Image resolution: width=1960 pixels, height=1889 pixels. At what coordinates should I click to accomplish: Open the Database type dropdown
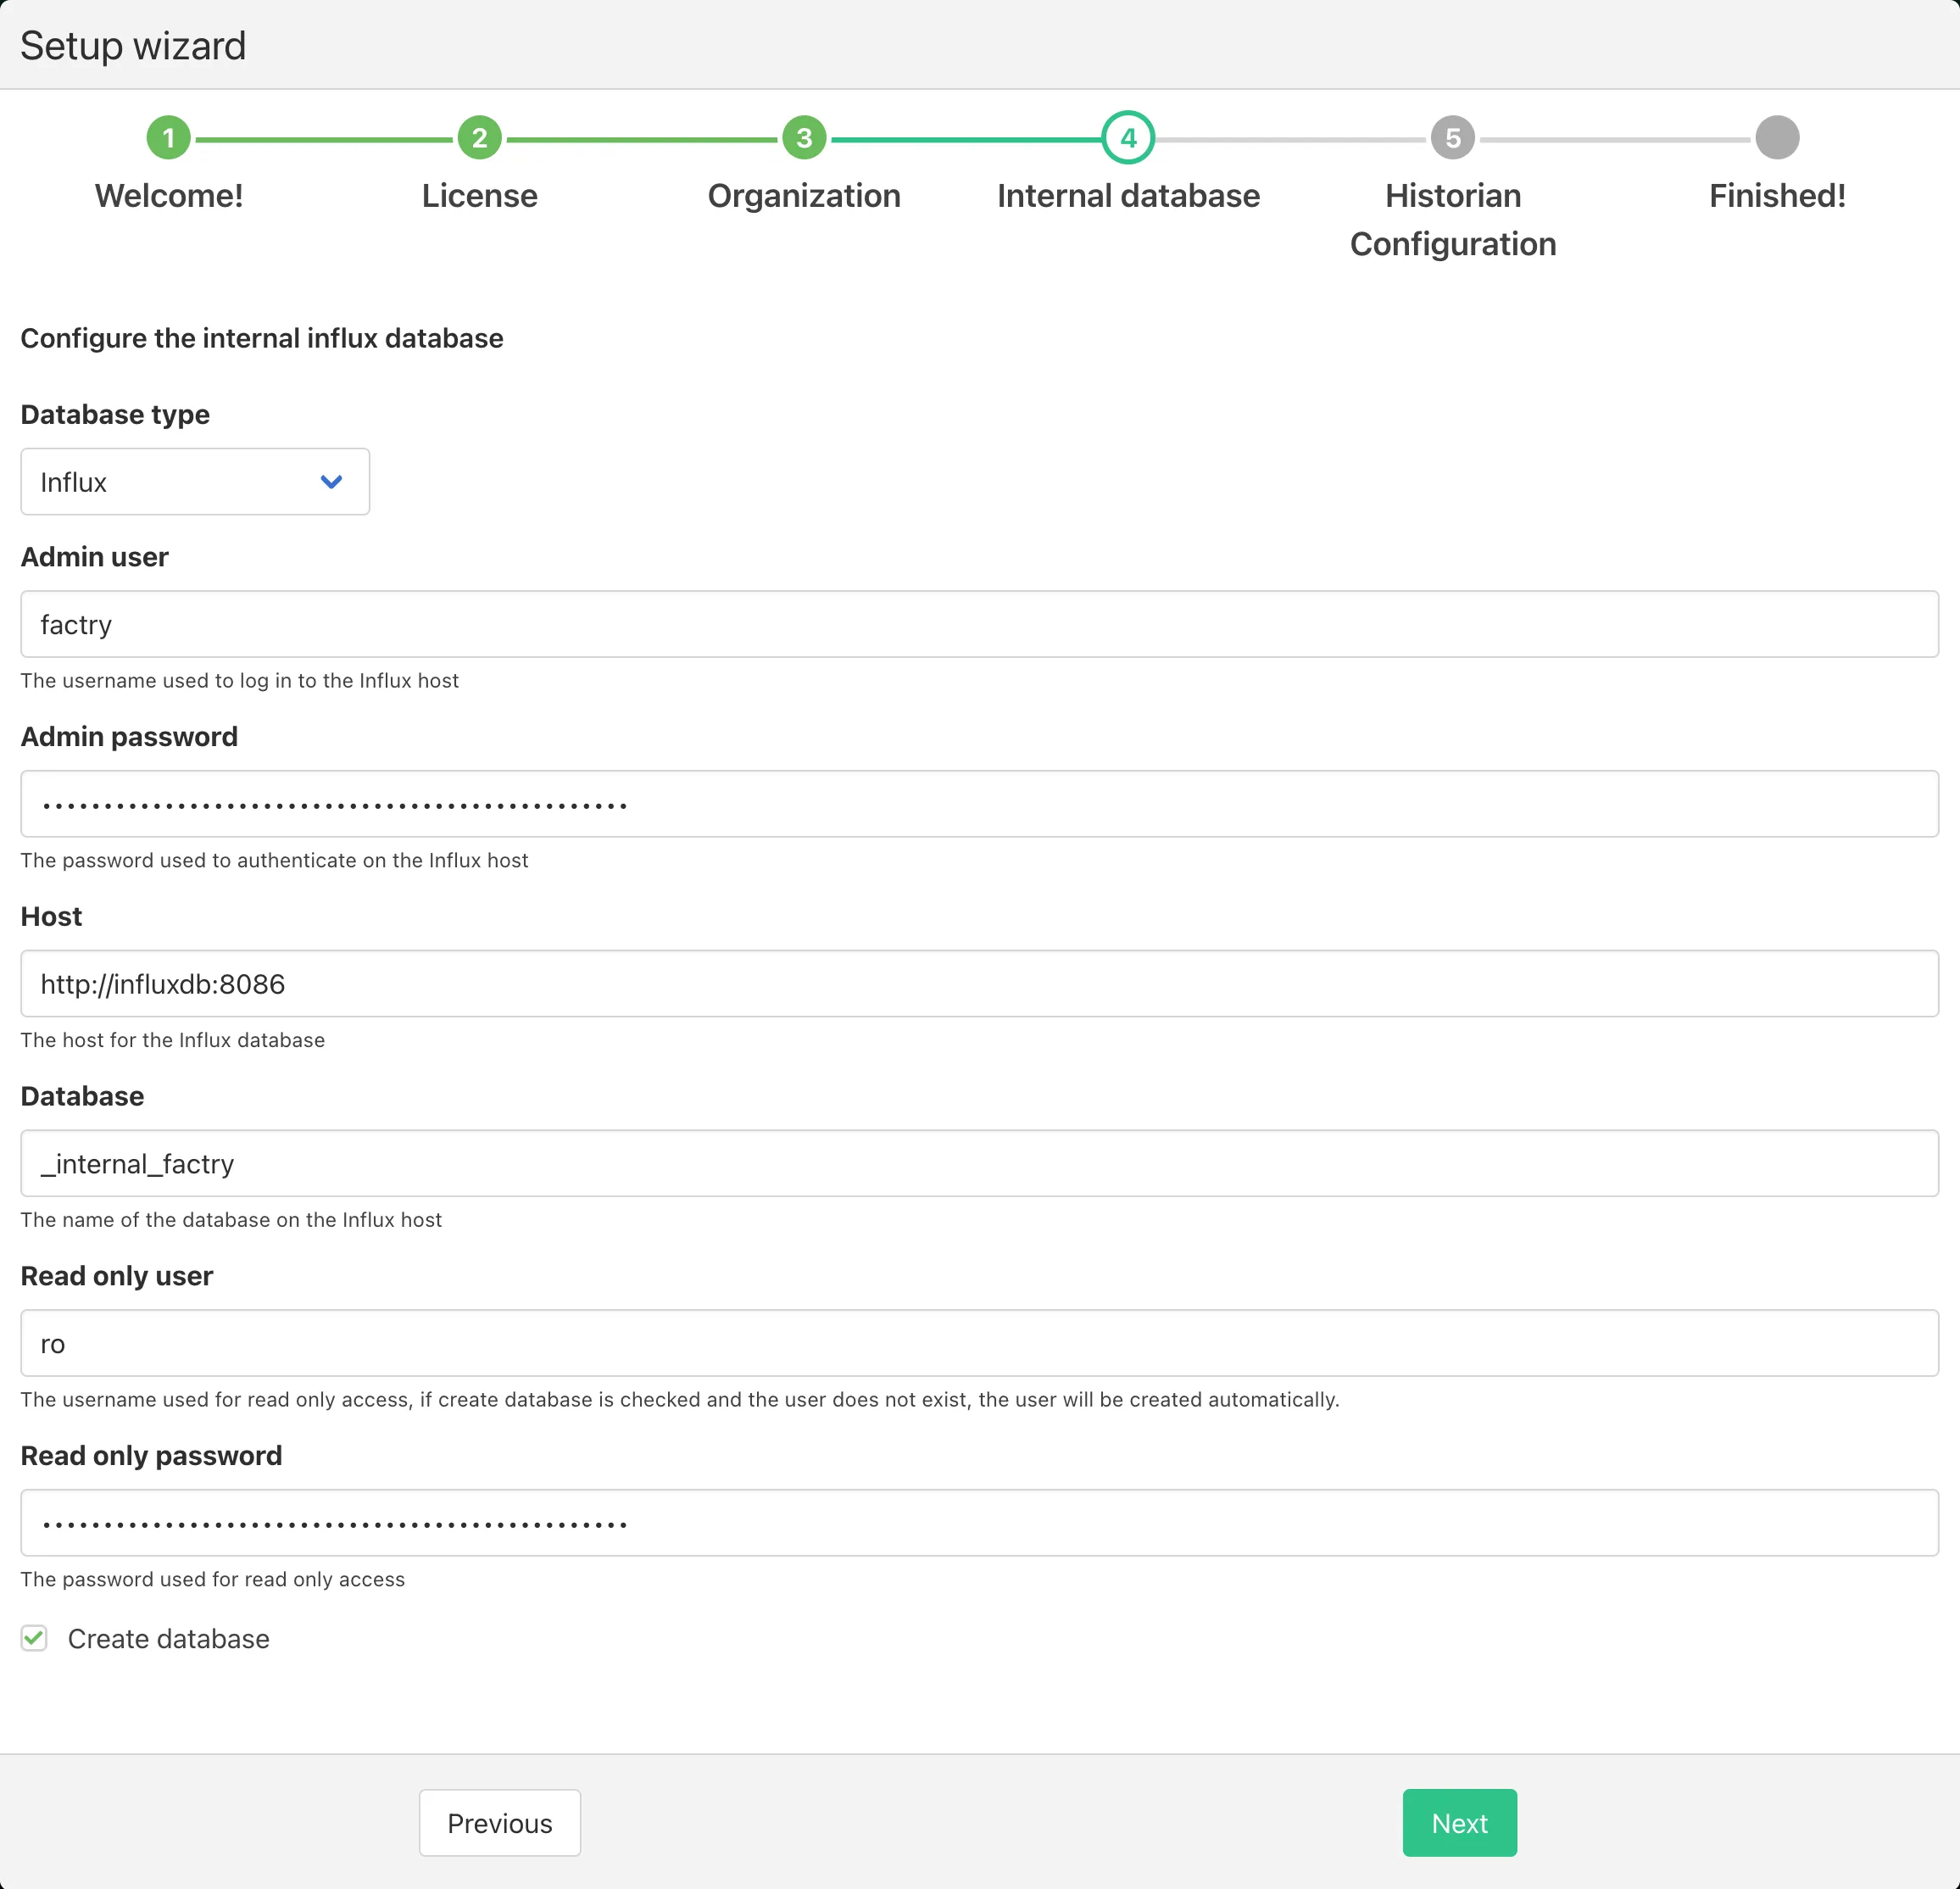[x=195, y=482]
